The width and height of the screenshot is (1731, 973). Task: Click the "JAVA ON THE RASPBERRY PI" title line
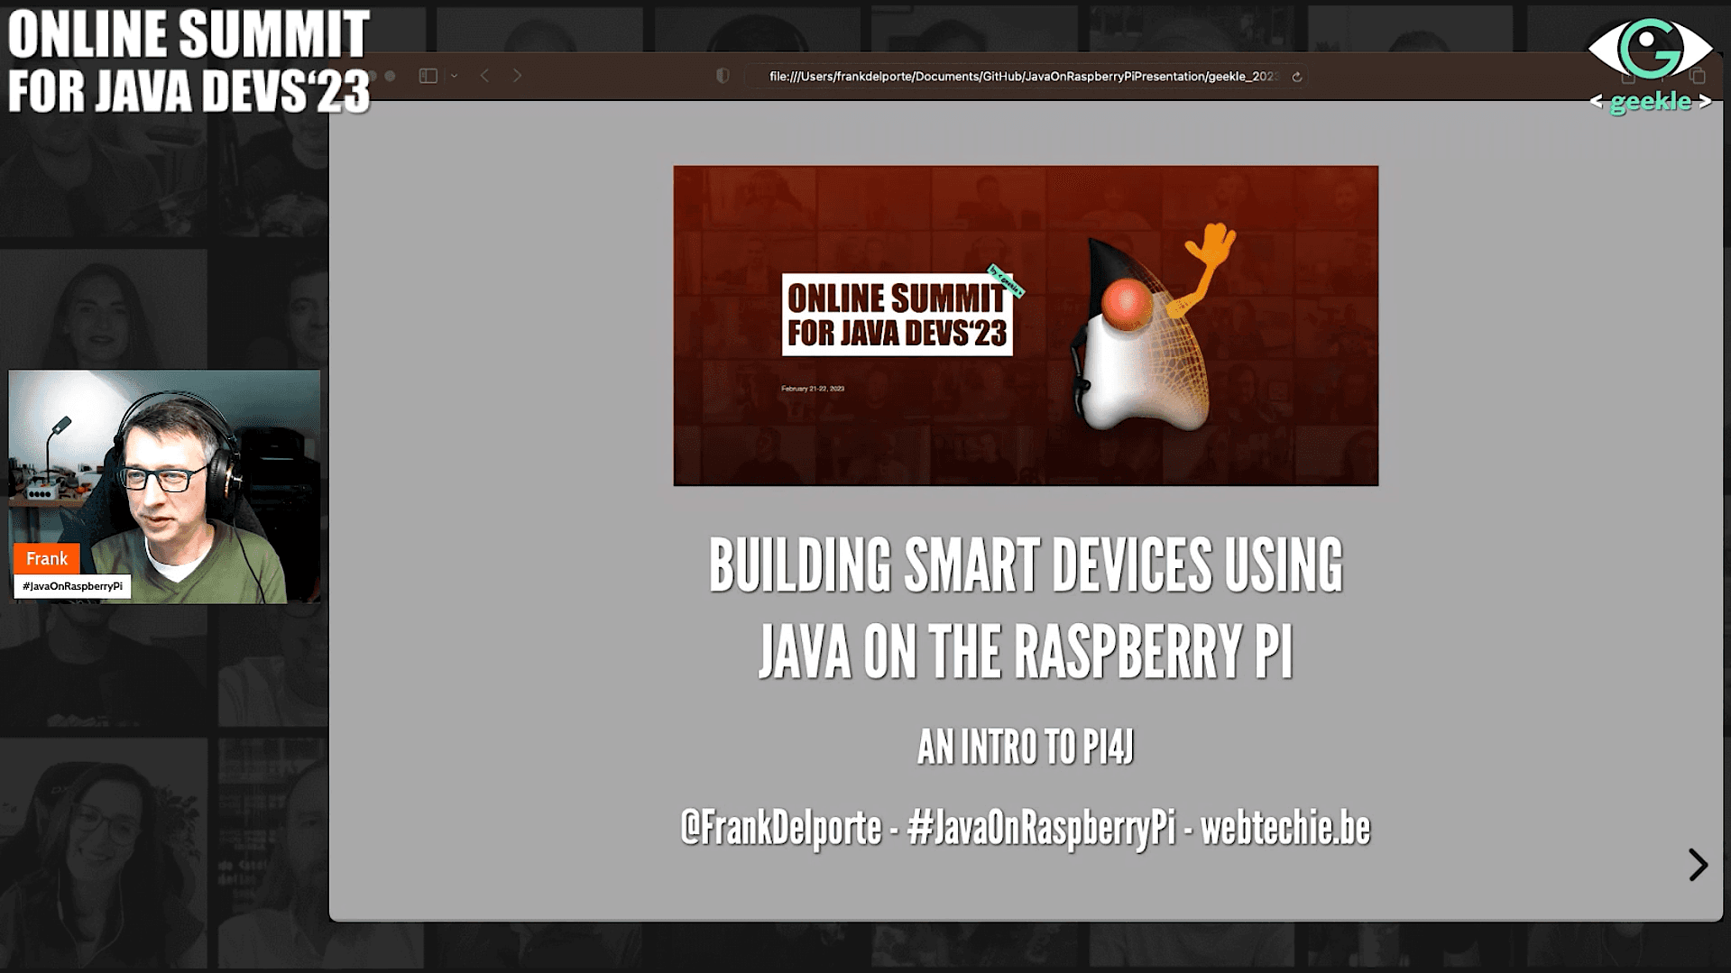(x=1026, y=651)
